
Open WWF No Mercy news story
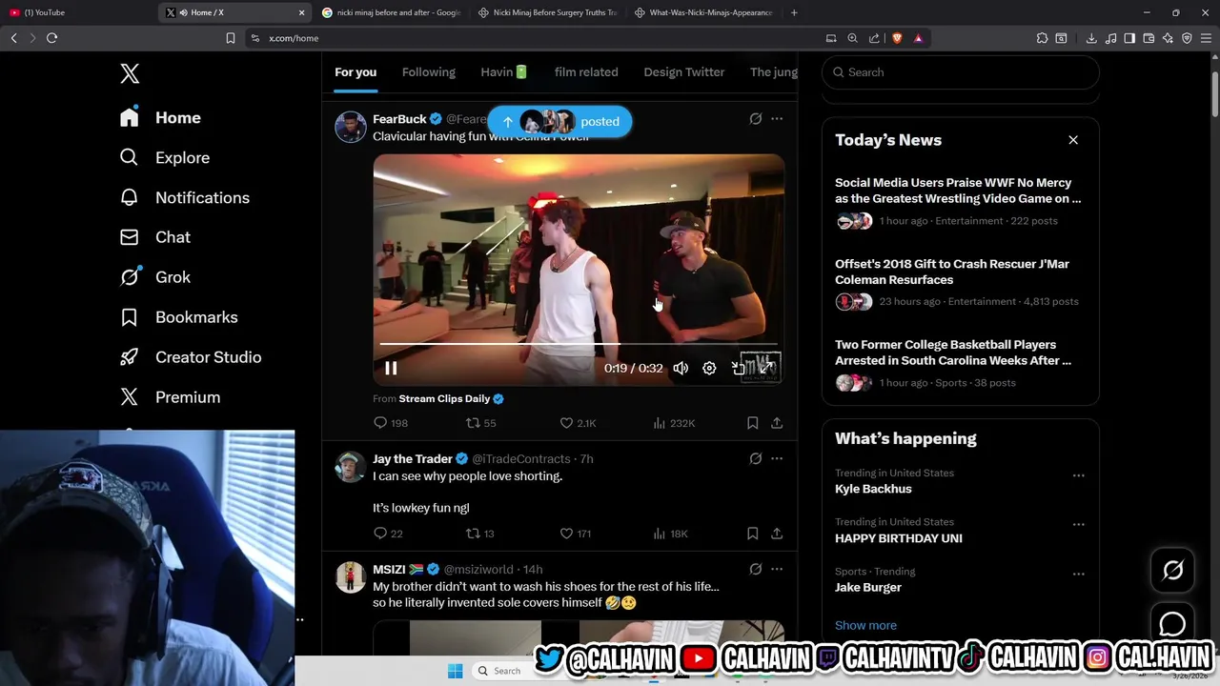pyautogui.click(x=961, y=201)
